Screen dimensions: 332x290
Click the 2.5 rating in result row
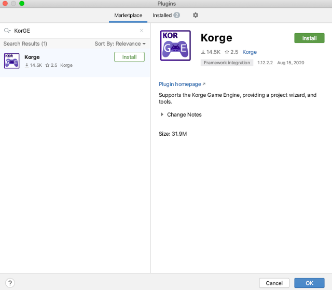(x=51, y=65)
